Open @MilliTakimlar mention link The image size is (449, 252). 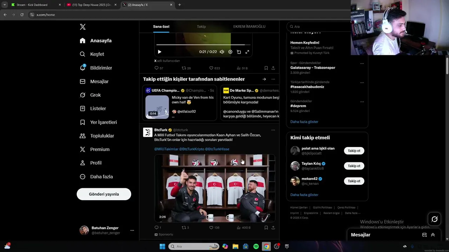[166, 149]
